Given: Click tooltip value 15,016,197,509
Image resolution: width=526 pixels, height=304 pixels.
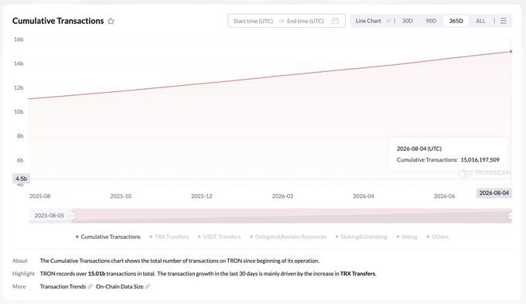Looking at the screenshot, I should point(480,159).
